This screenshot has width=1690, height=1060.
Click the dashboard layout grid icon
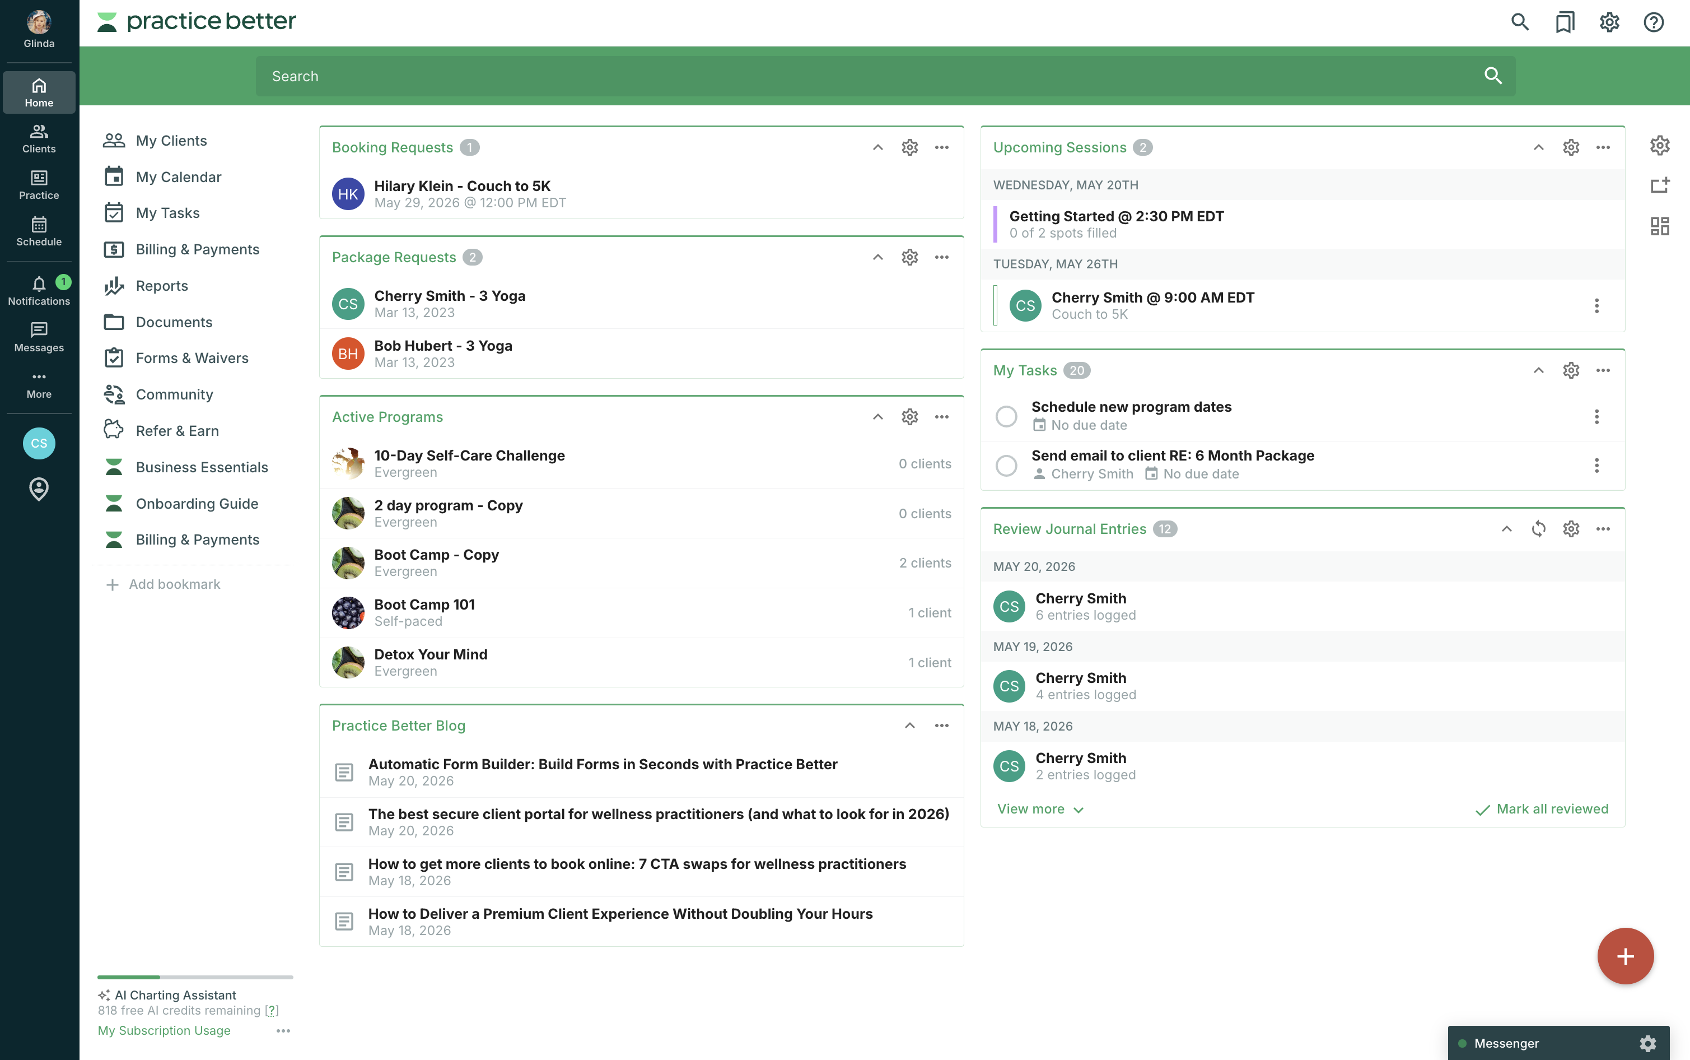pyautogui.click(x=1660, y=226)
